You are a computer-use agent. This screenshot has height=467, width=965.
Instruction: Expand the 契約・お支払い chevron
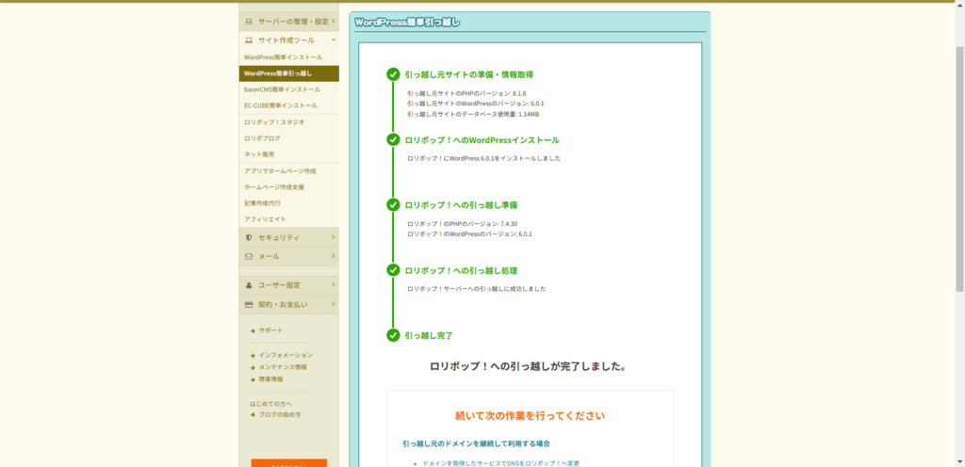tap(333, 304)
